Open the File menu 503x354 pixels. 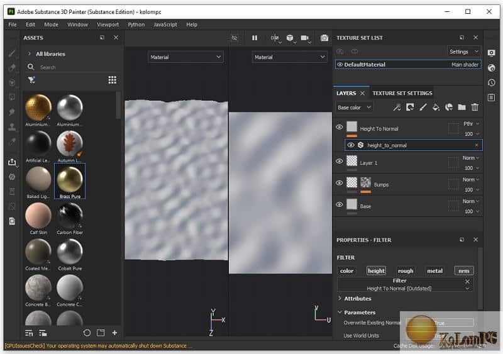[13, 25]
